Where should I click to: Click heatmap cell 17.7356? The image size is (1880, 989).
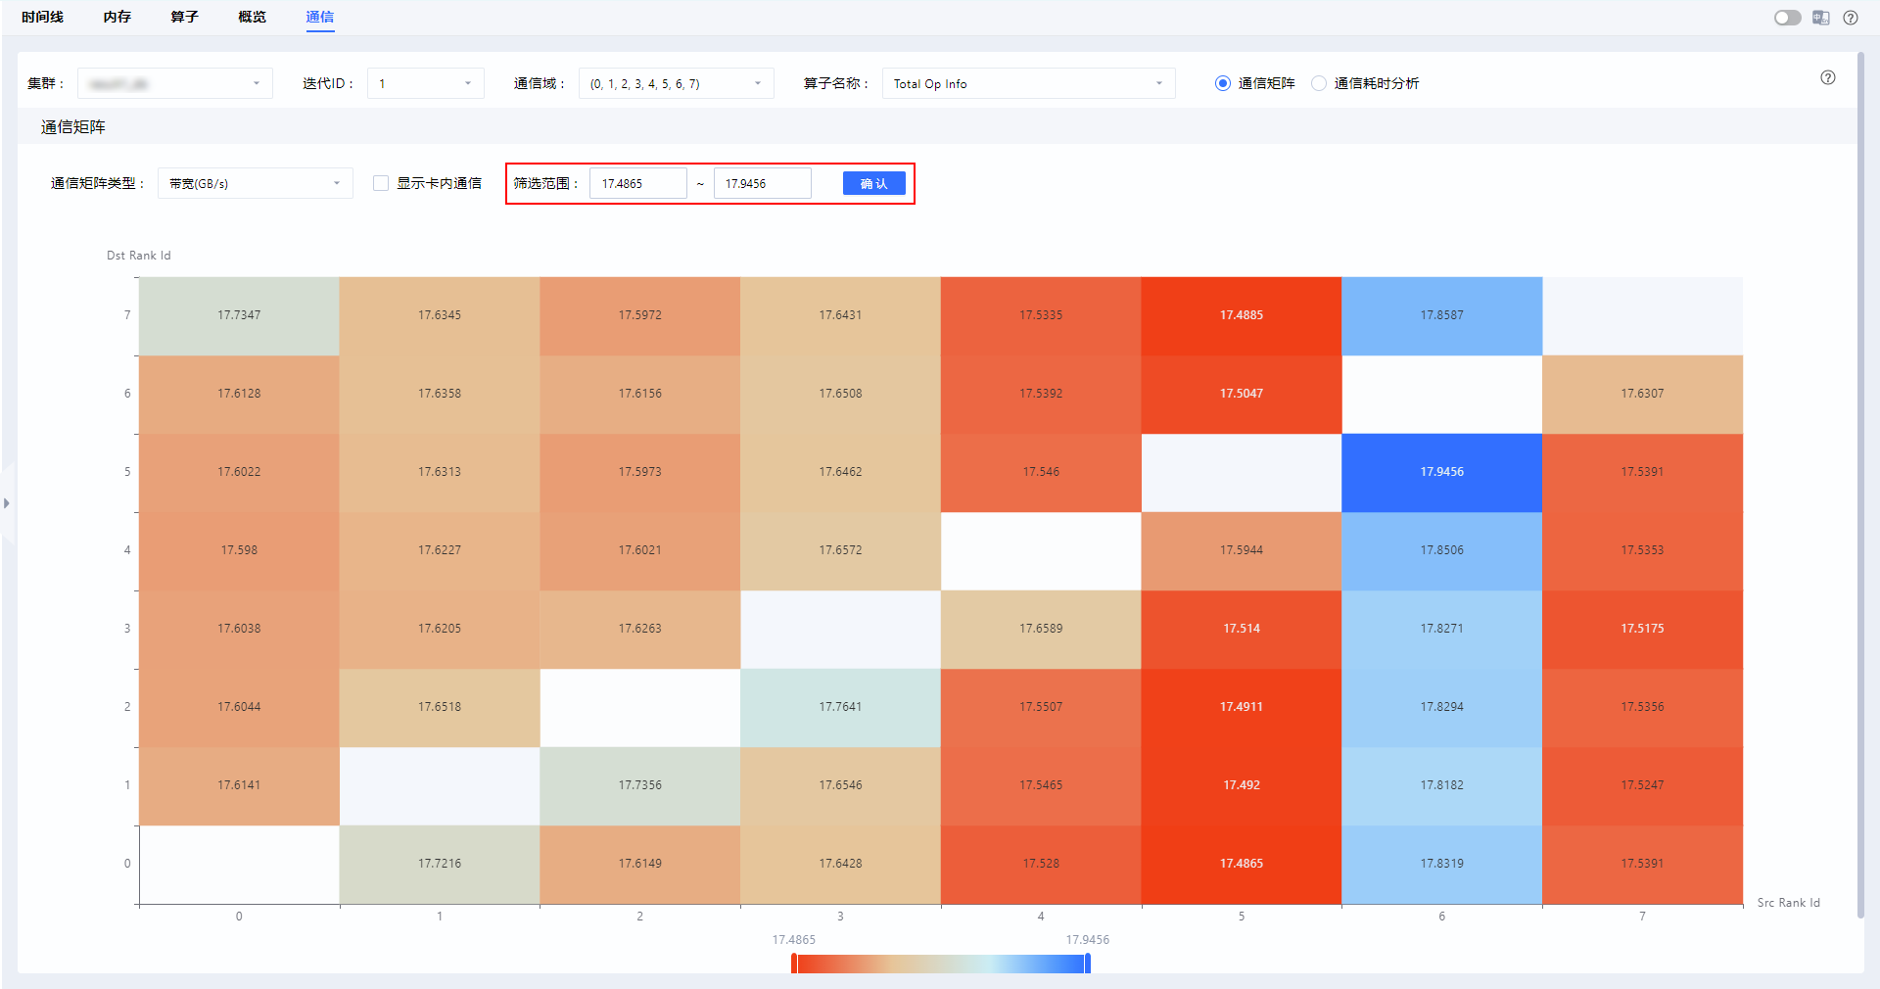coord(639,785)
